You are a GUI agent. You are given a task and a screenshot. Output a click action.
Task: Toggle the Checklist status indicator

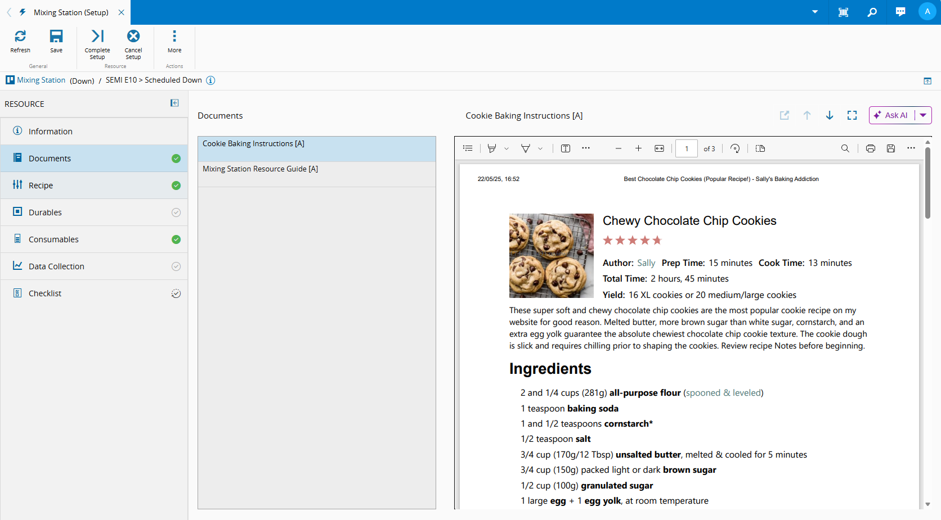tap(176, 293)
